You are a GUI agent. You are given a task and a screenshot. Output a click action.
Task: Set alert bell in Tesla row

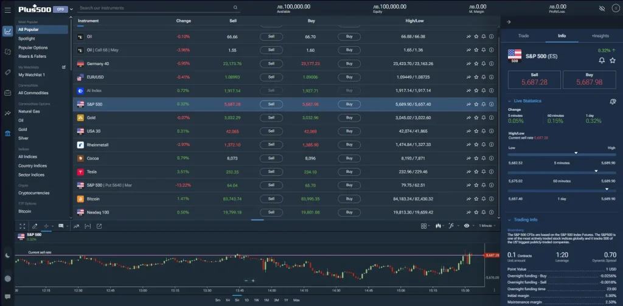[x=484, y=172]
